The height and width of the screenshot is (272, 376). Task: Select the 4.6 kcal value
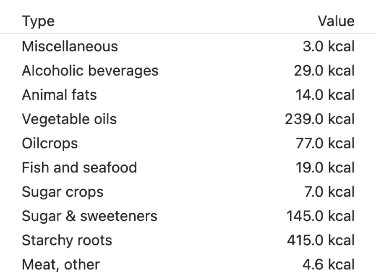coord(328,265)
